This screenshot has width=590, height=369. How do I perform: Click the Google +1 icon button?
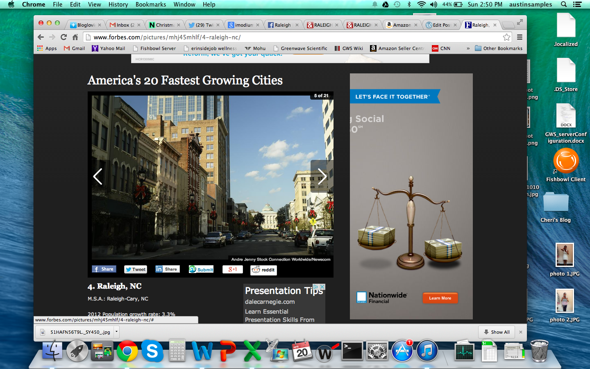pos(232,269)
